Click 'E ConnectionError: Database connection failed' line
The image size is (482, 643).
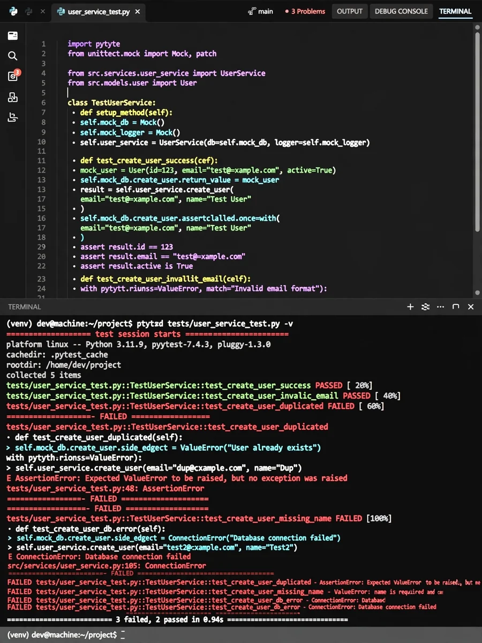[100, 557]
